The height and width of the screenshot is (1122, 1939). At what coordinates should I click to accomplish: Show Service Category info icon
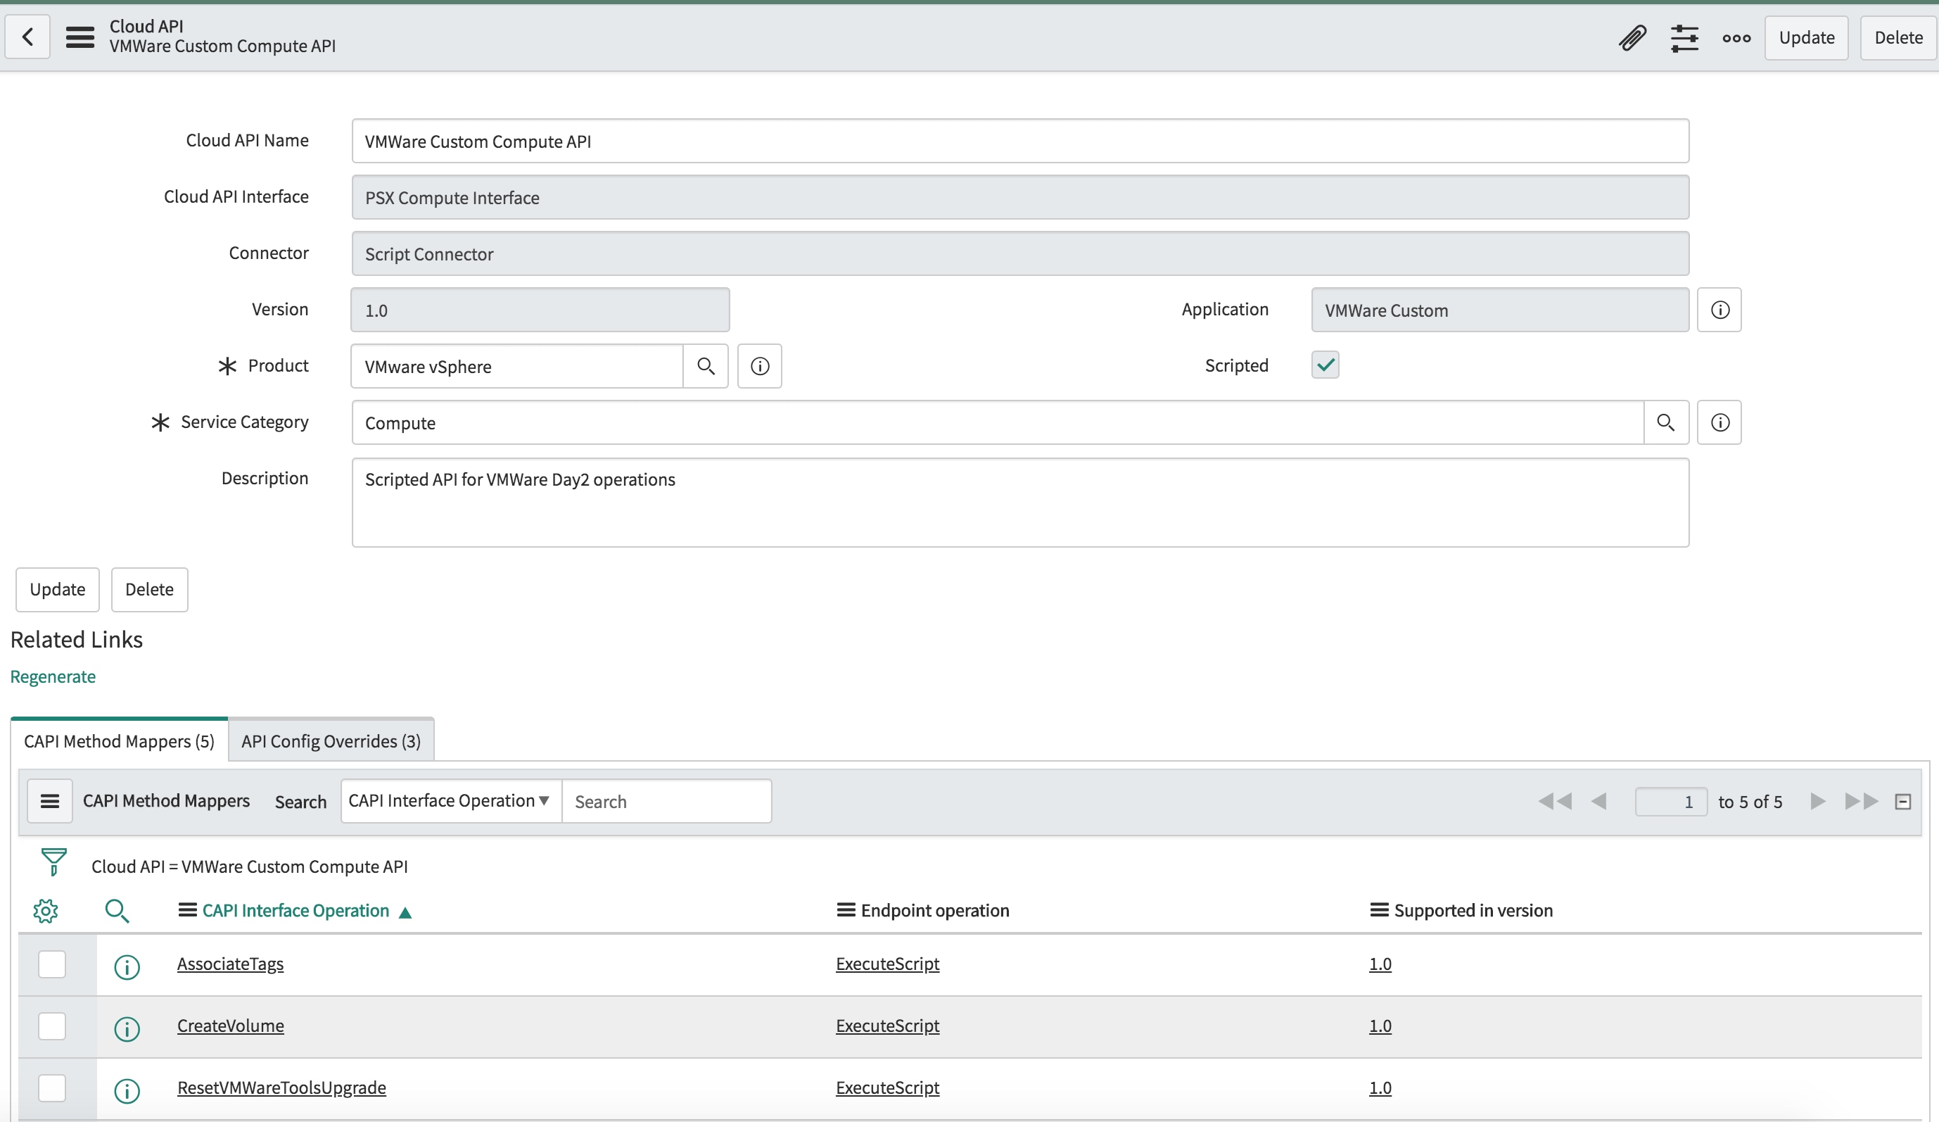1719,422
